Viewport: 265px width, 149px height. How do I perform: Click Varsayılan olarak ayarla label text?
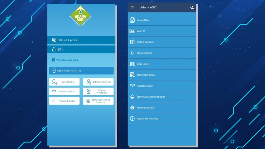67,60
